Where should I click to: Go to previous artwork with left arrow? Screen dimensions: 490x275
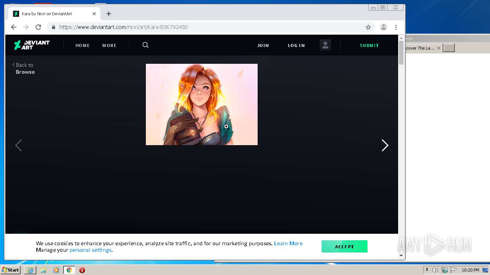click(18, 145)
